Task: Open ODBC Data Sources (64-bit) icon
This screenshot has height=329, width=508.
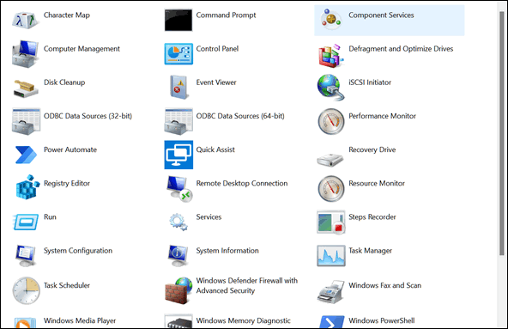Action: [178, 122]
